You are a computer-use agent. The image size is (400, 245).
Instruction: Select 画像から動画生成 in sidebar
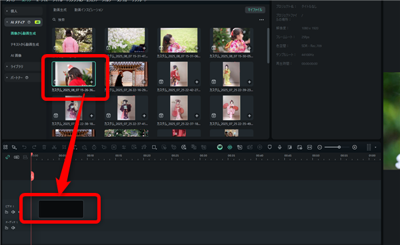pyautogui.click(x=23, y=33)
